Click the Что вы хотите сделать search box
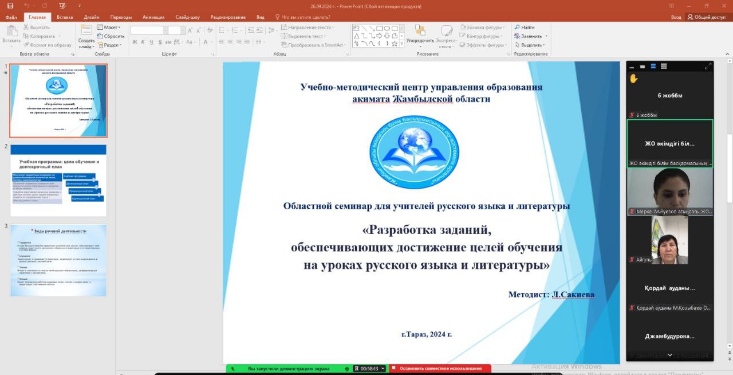Viewport: 733px width, 375px height. 304,17
